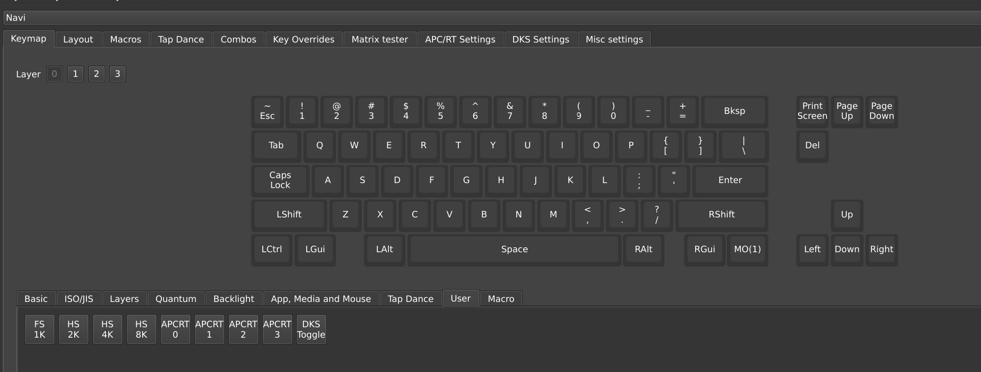The height and width of the screenshot is (372, 981).
Task: Select the Keymap tab
Action: pos(29,38)
